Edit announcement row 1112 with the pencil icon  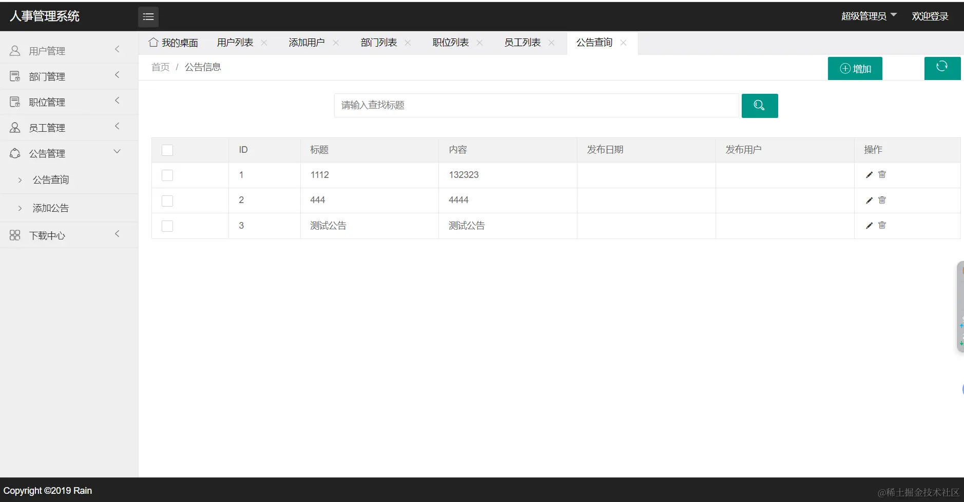click(869, 175)
